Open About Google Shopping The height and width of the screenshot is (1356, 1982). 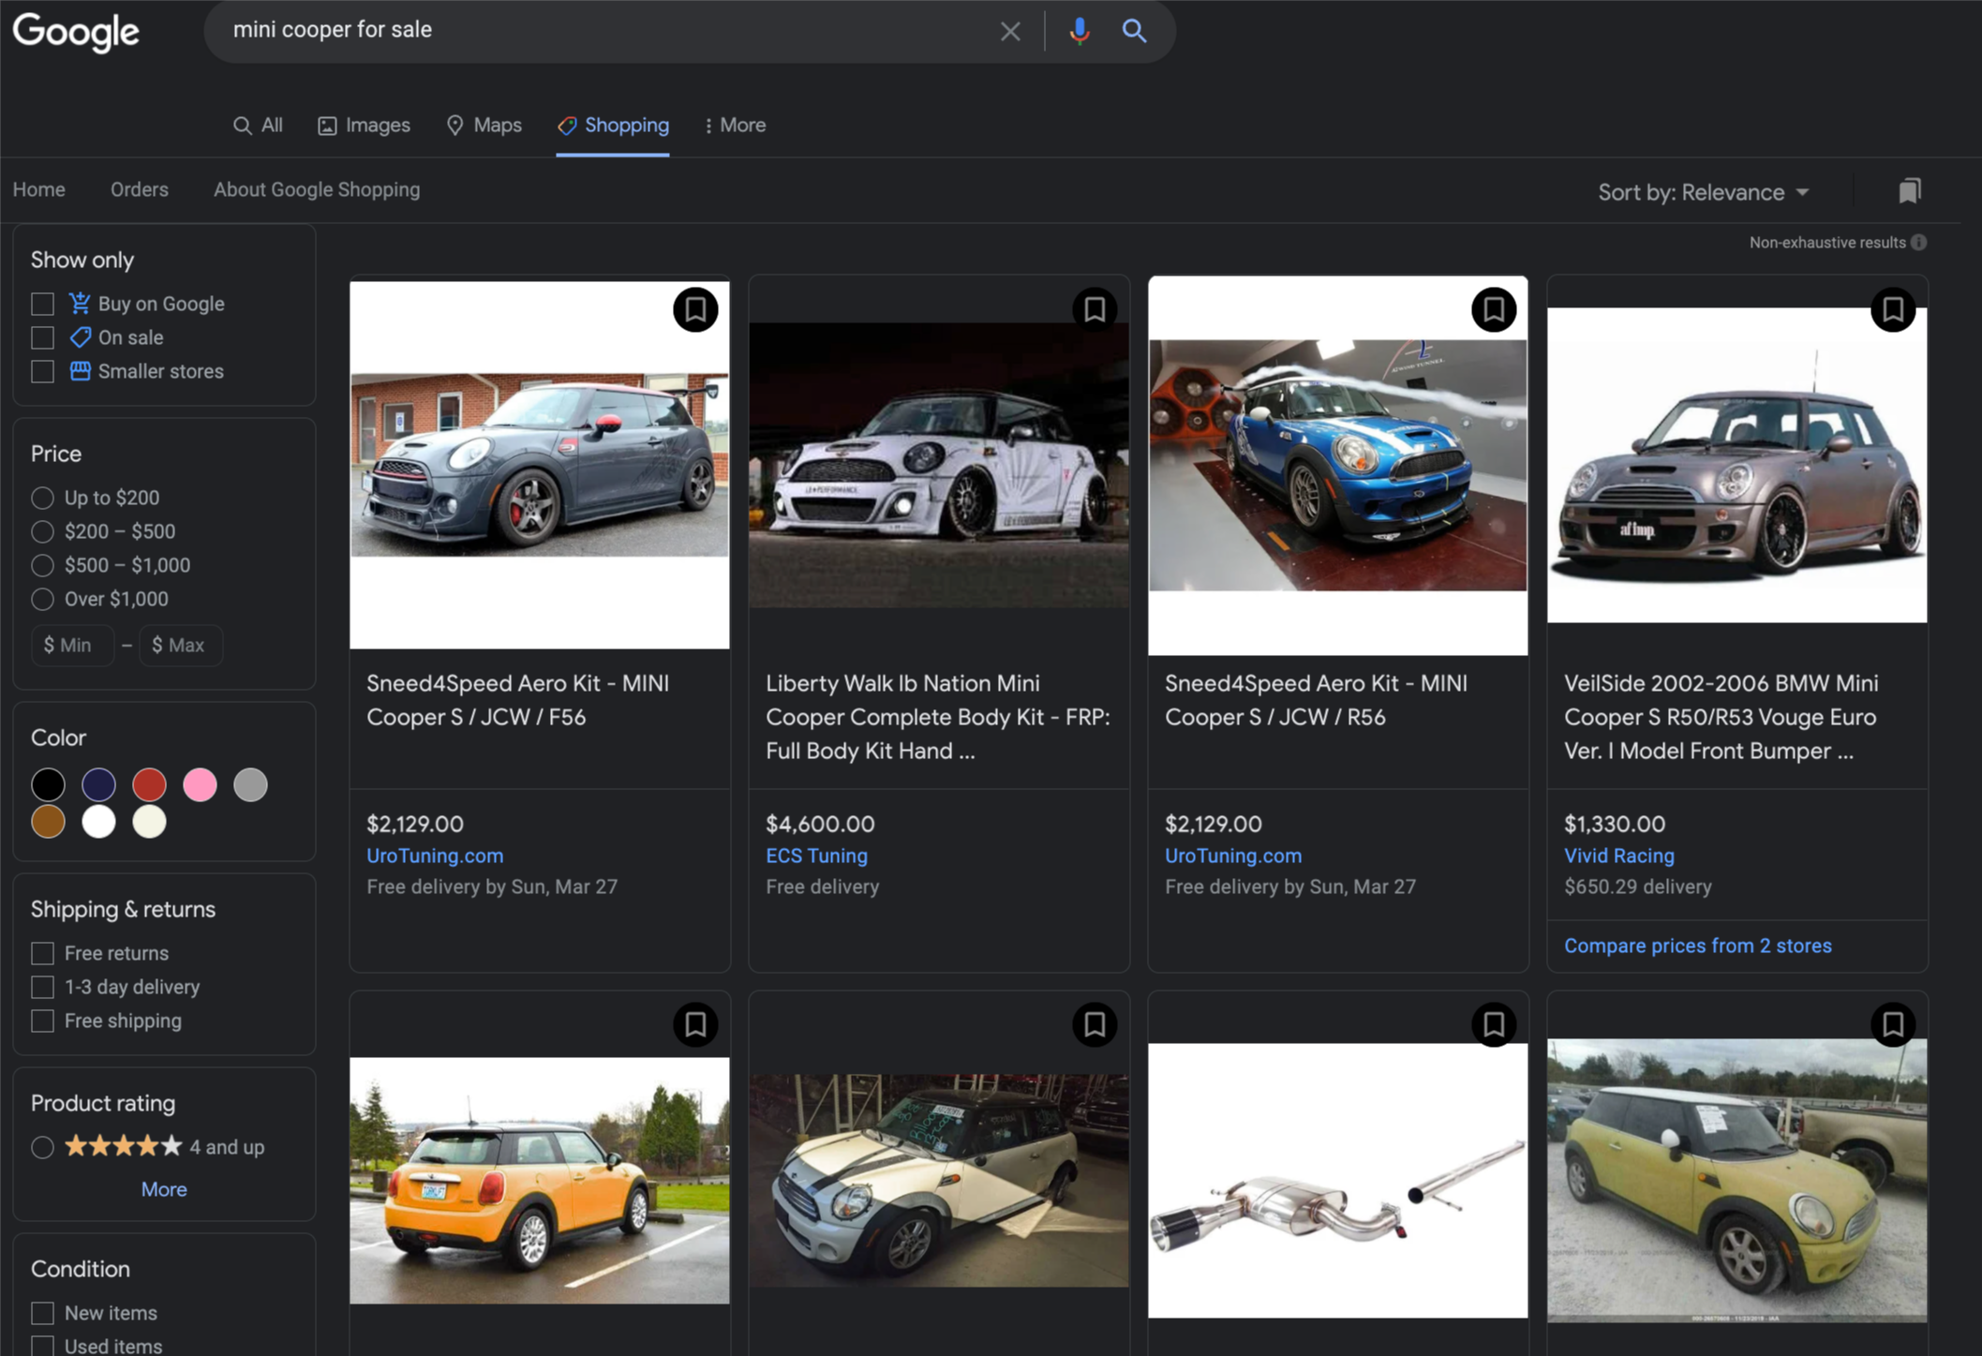point(317,189)
